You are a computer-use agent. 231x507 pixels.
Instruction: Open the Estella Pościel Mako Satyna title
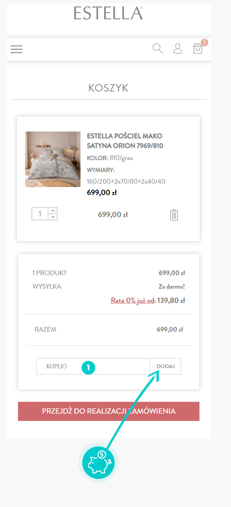(125, 141)
